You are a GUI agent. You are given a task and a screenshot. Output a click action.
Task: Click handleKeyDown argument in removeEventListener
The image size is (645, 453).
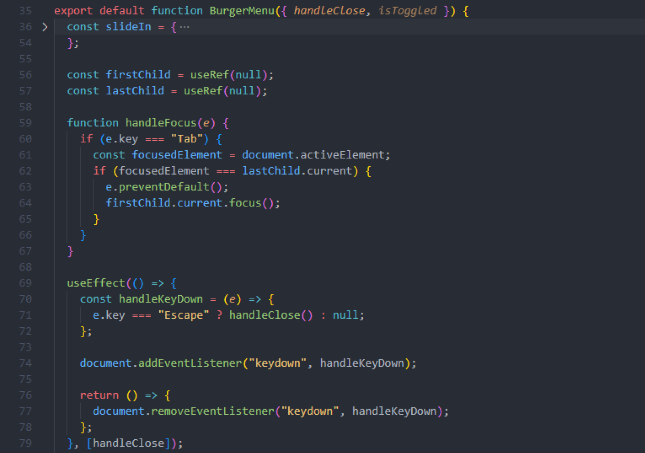[x=395, y=411]
